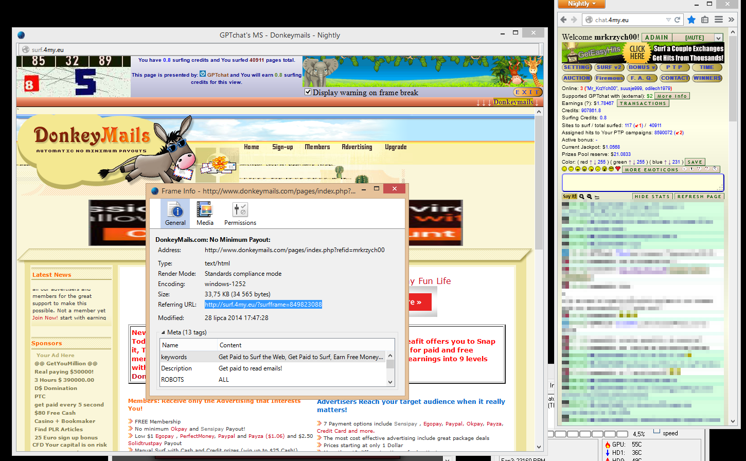Click the highlighted Referring URL value

(263, 305)
